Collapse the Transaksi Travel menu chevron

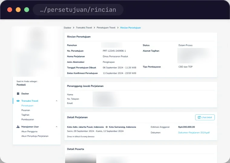[x=57, y=101]
